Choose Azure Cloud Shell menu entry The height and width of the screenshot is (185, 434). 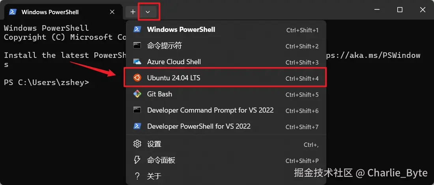tap(225, 62)
